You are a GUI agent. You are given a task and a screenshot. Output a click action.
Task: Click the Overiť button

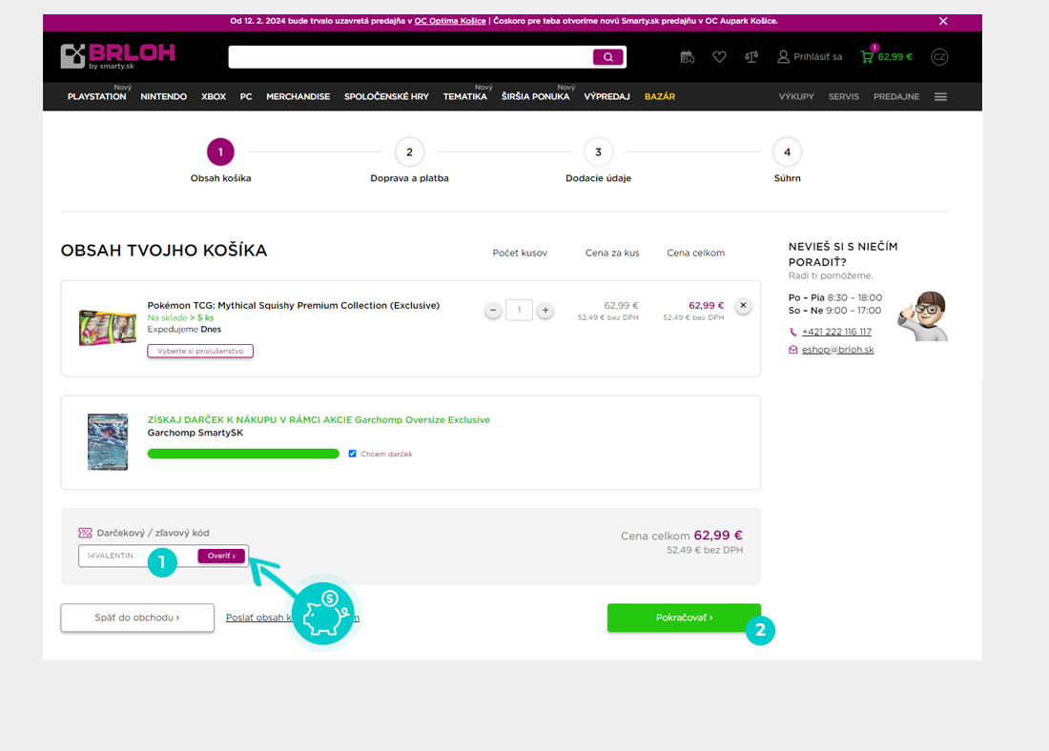click(221, 556)
